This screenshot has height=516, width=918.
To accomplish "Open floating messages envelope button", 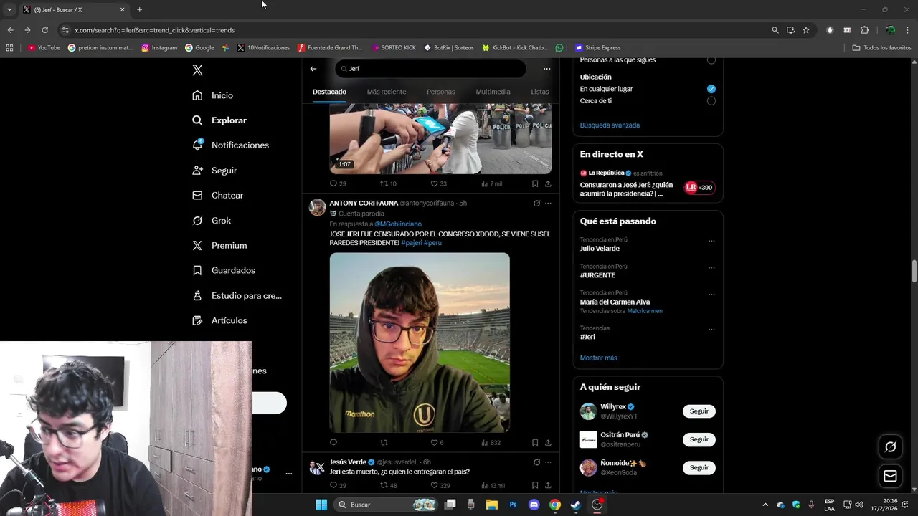I will 890,476.
